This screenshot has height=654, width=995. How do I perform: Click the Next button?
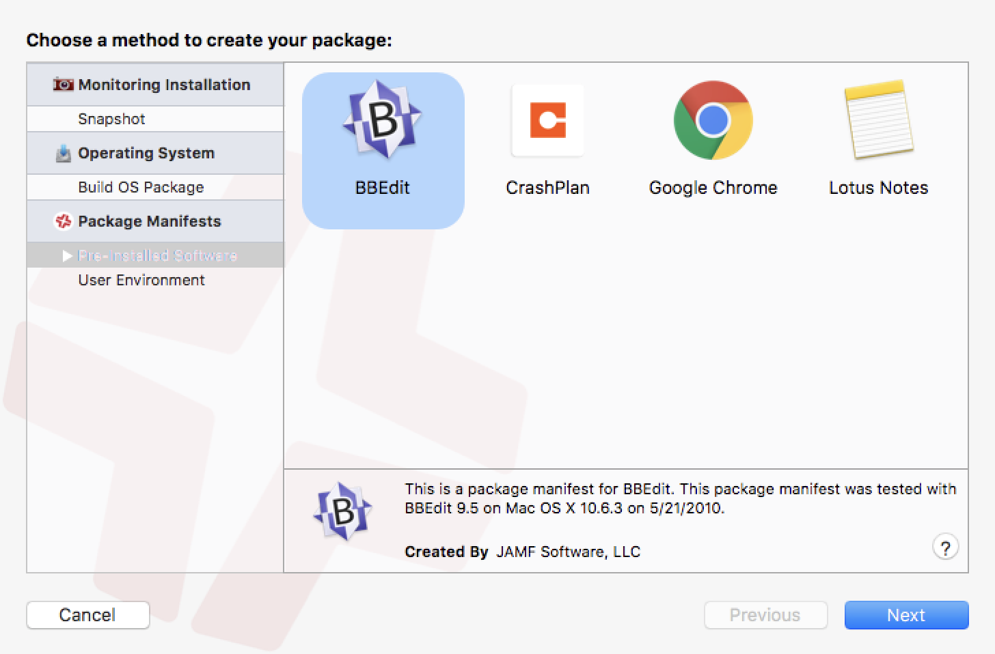[x=906, y=615]
